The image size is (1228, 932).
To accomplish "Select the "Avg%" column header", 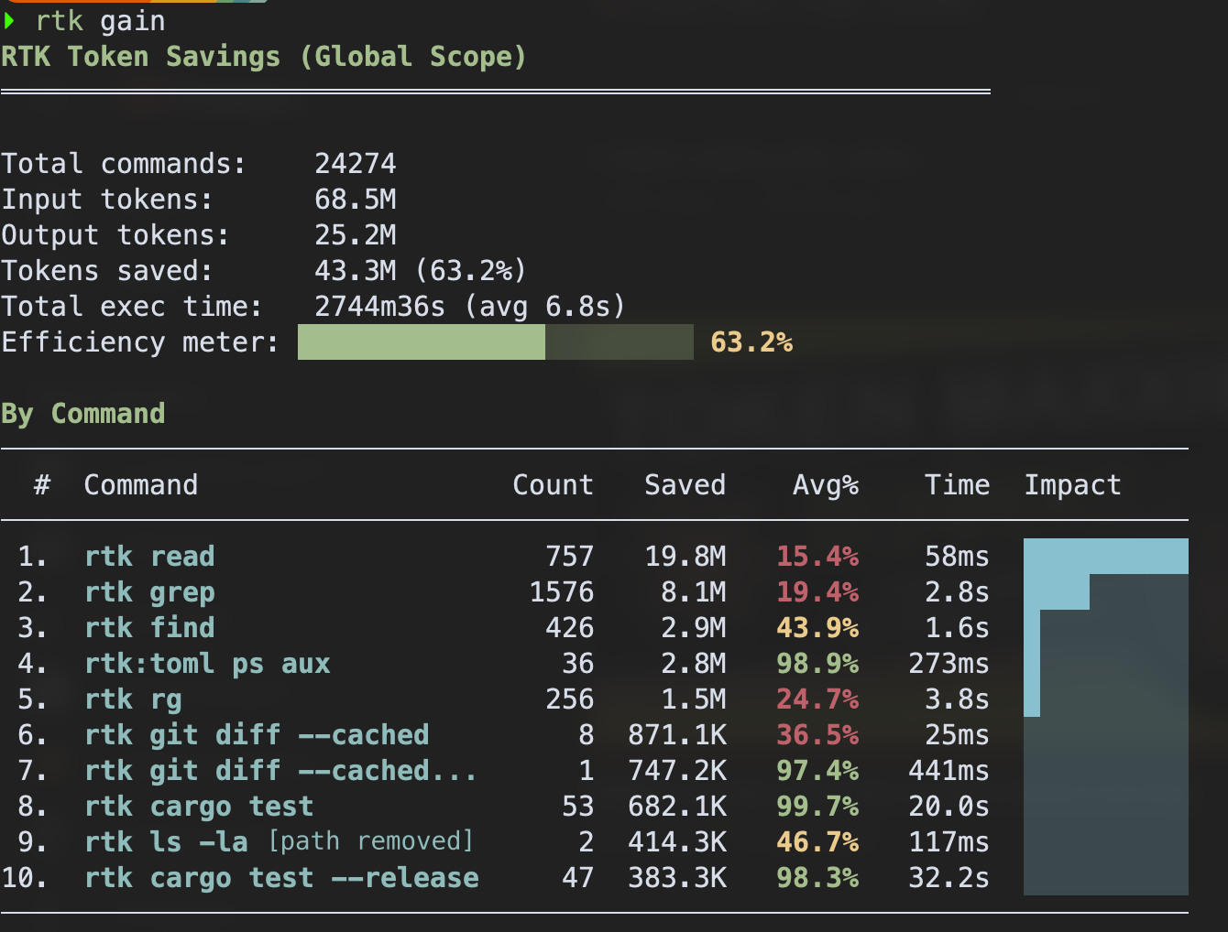I will click(826, 485).
